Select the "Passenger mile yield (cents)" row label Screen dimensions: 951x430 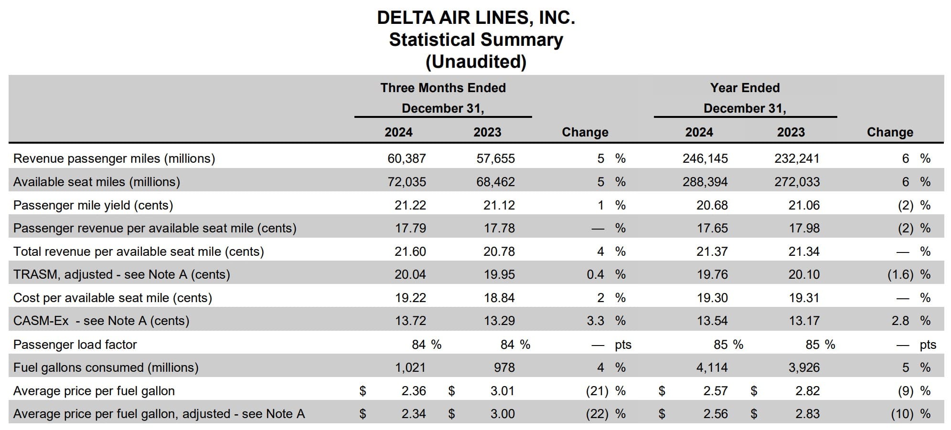pyautogui.click(x=93, y=205)
